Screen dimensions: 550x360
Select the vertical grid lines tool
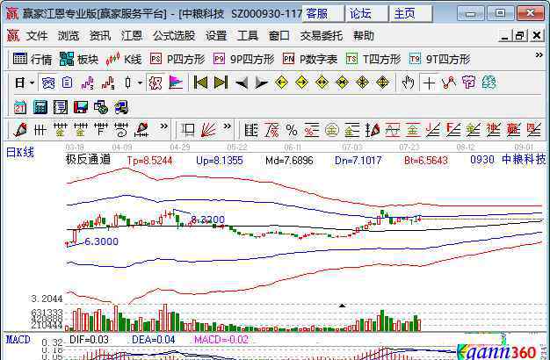[x=40, y=130]
